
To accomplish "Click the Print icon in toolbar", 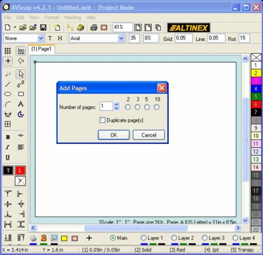I will 94,27.
